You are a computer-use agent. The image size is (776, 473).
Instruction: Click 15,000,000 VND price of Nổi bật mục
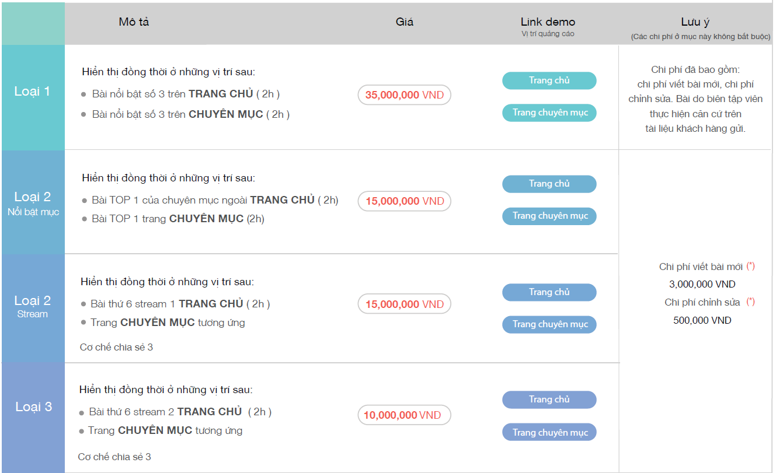tap(404, 201)
